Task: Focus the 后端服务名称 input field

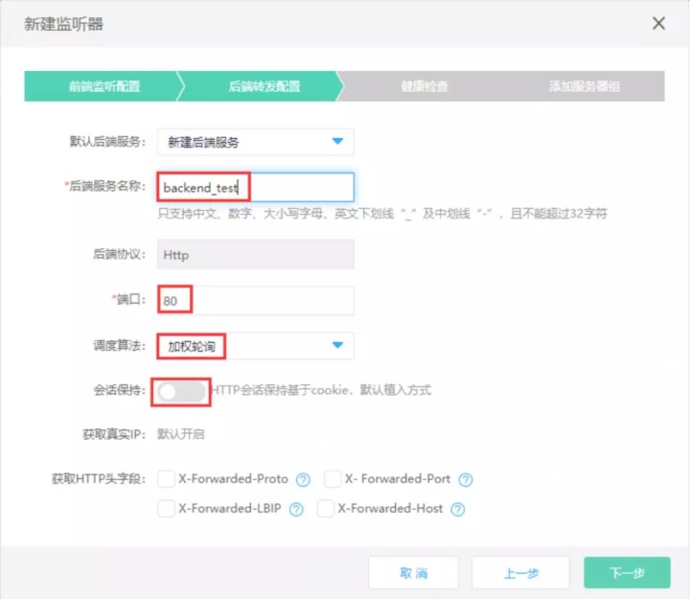Action: pyautogui.click(x=255, y=187)
